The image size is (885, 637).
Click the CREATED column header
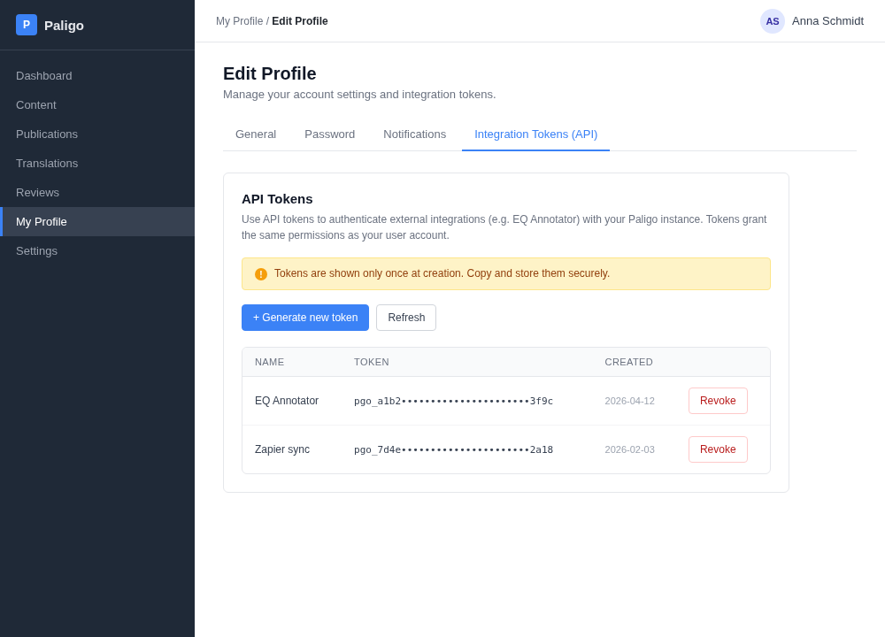[628, 362]
